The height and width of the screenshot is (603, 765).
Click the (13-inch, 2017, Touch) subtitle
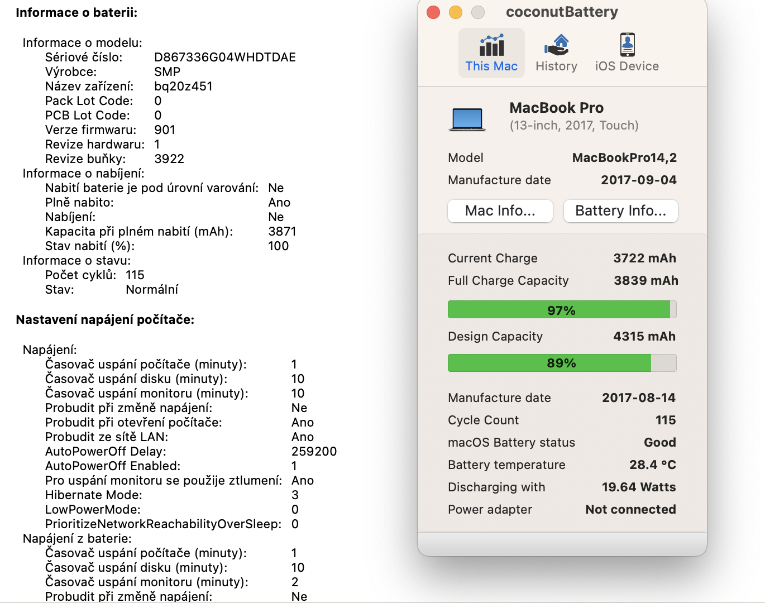click(x=574, y=126)
